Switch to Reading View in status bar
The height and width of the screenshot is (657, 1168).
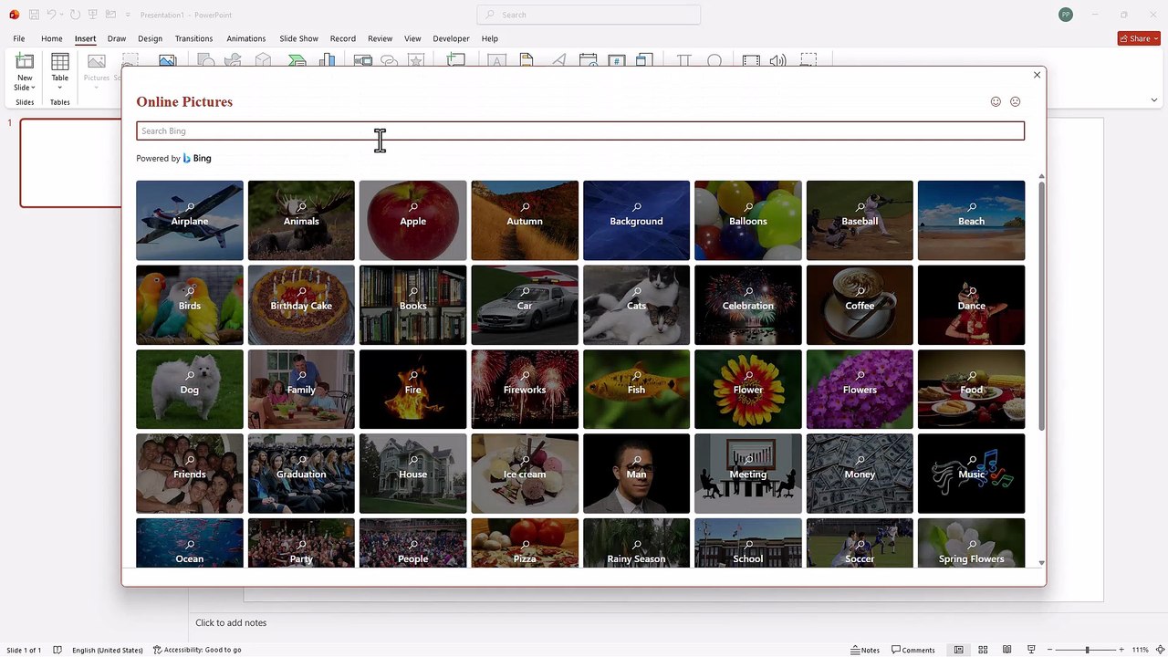[1006, 650]
